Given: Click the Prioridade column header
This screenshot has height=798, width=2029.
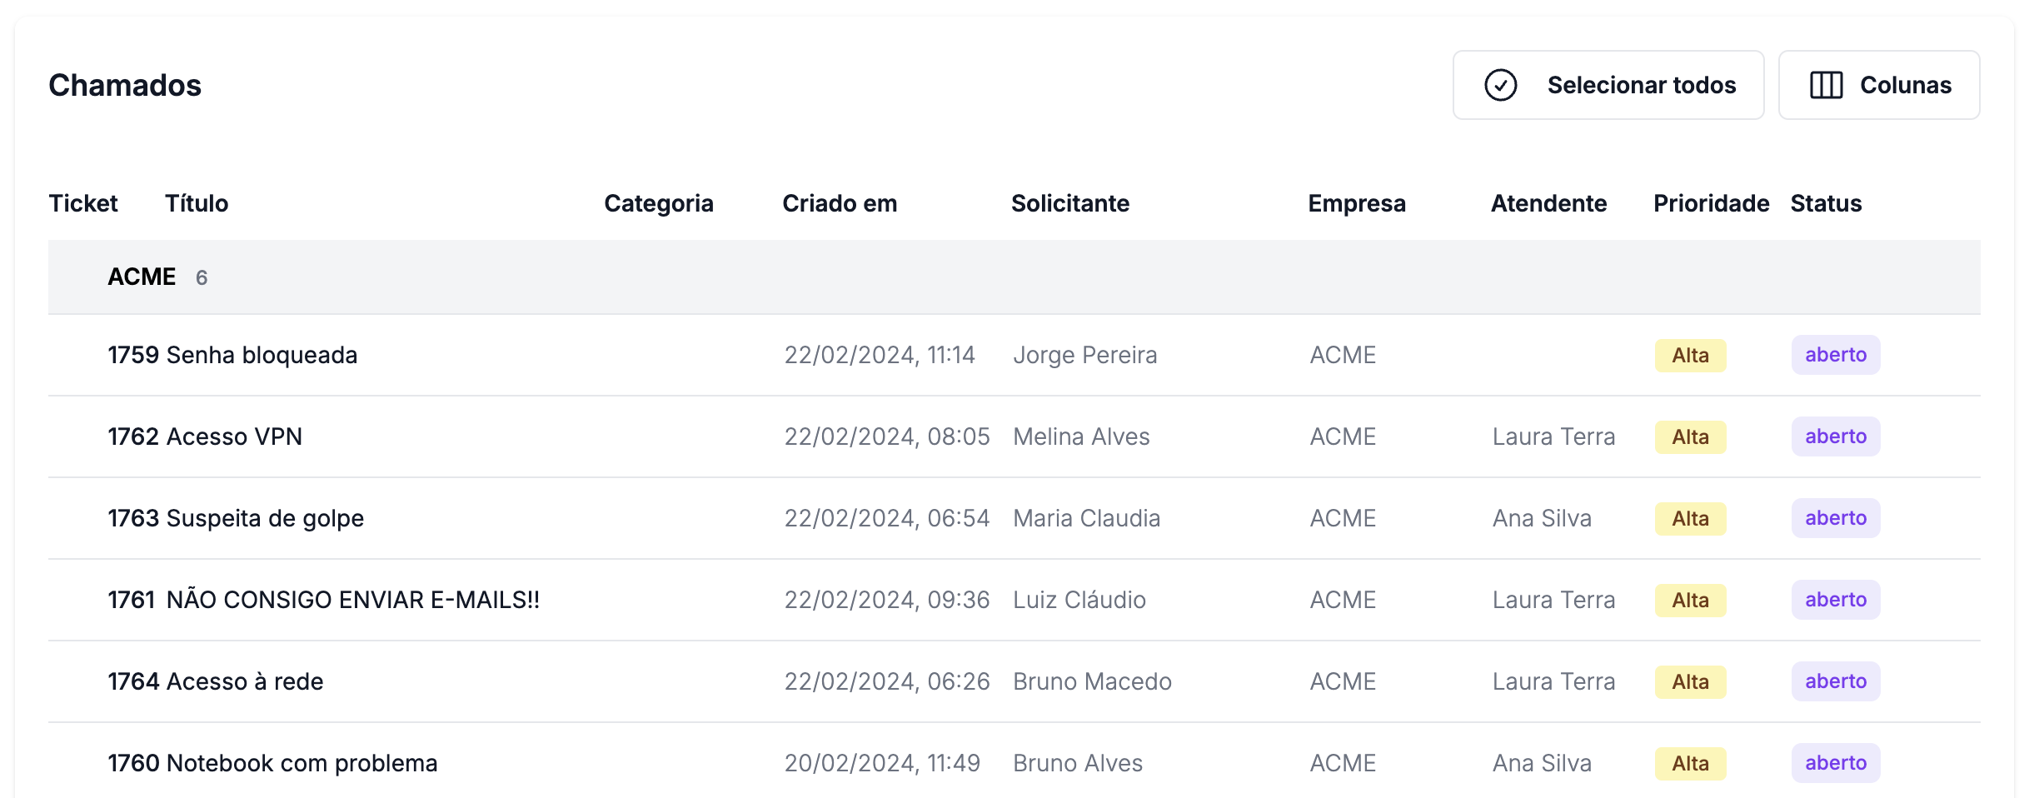Looking at the screenshot, I should coord(1711,203).
